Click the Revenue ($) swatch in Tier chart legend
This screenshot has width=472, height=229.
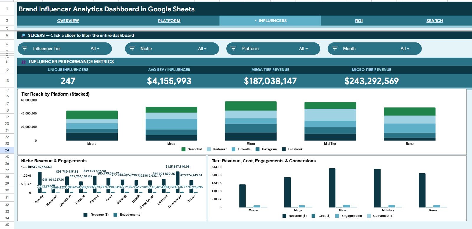click(284, 216)
